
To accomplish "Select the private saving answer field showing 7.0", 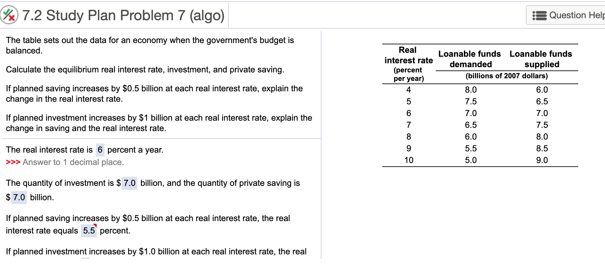I will (18, 197).
